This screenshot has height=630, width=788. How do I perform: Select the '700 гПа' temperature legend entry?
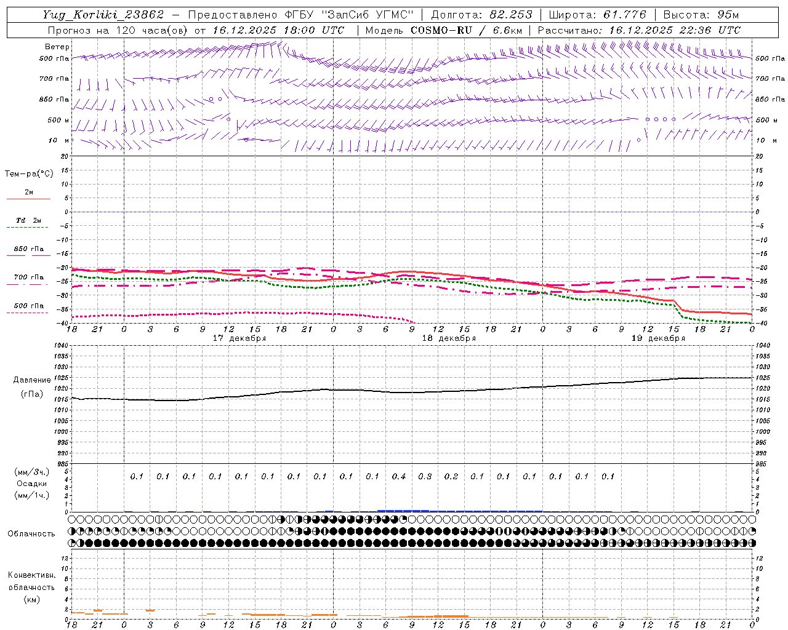click(x=29, y=277)
